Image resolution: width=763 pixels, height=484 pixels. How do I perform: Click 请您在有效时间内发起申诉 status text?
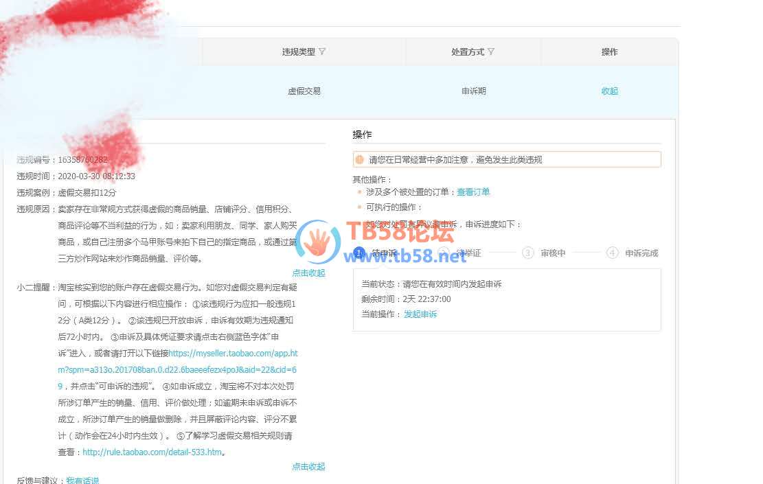coord(452,284)
